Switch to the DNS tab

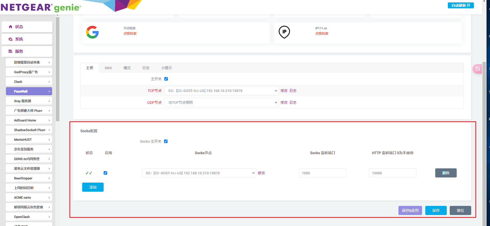tap(108, 68)
